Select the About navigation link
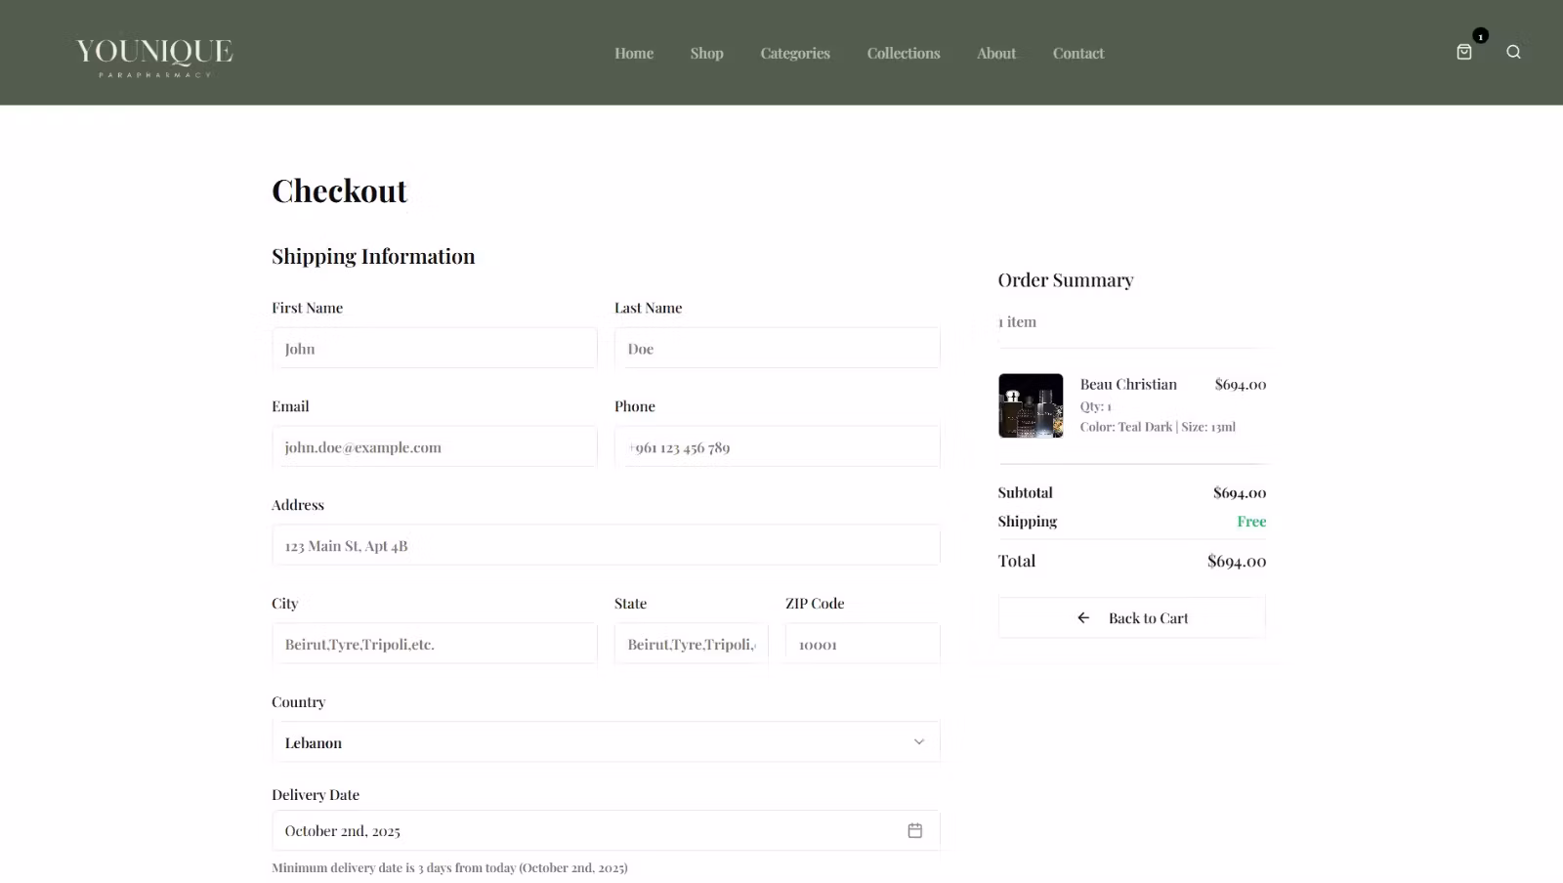Image resolution: width=1563 pixels, height=883 pixels. [x=995, y=53]
